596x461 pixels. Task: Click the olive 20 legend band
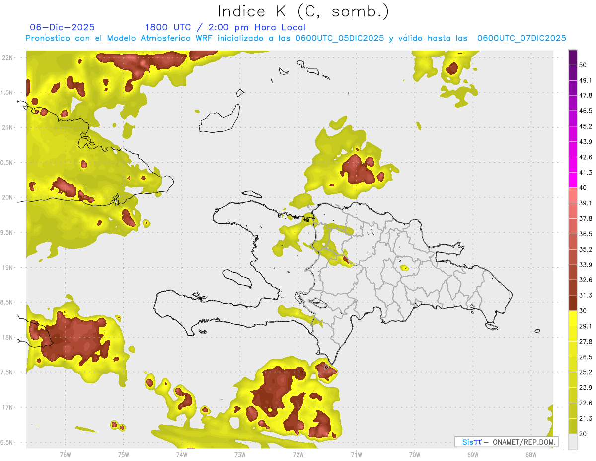point(573,425)
